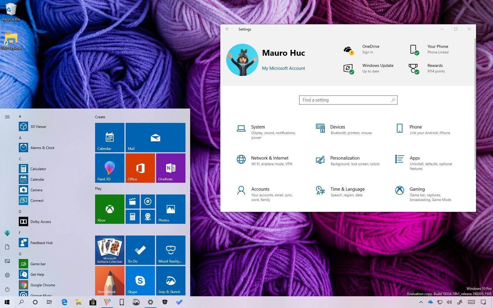
Task: Open Movies & TV small tile
Action: coord(133,202)
